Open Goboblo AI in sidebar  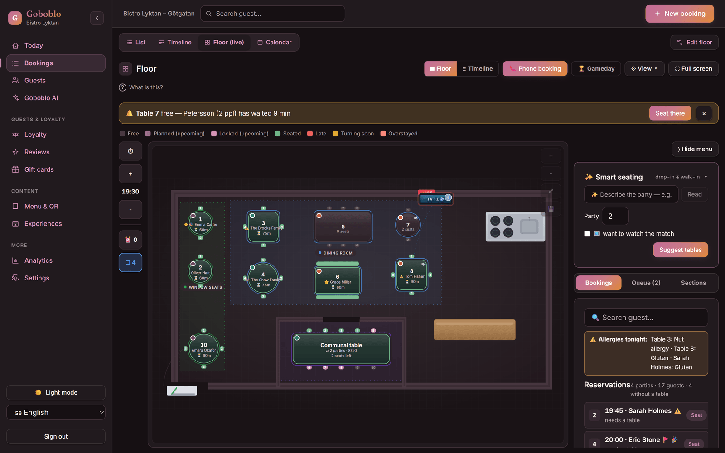56,98
